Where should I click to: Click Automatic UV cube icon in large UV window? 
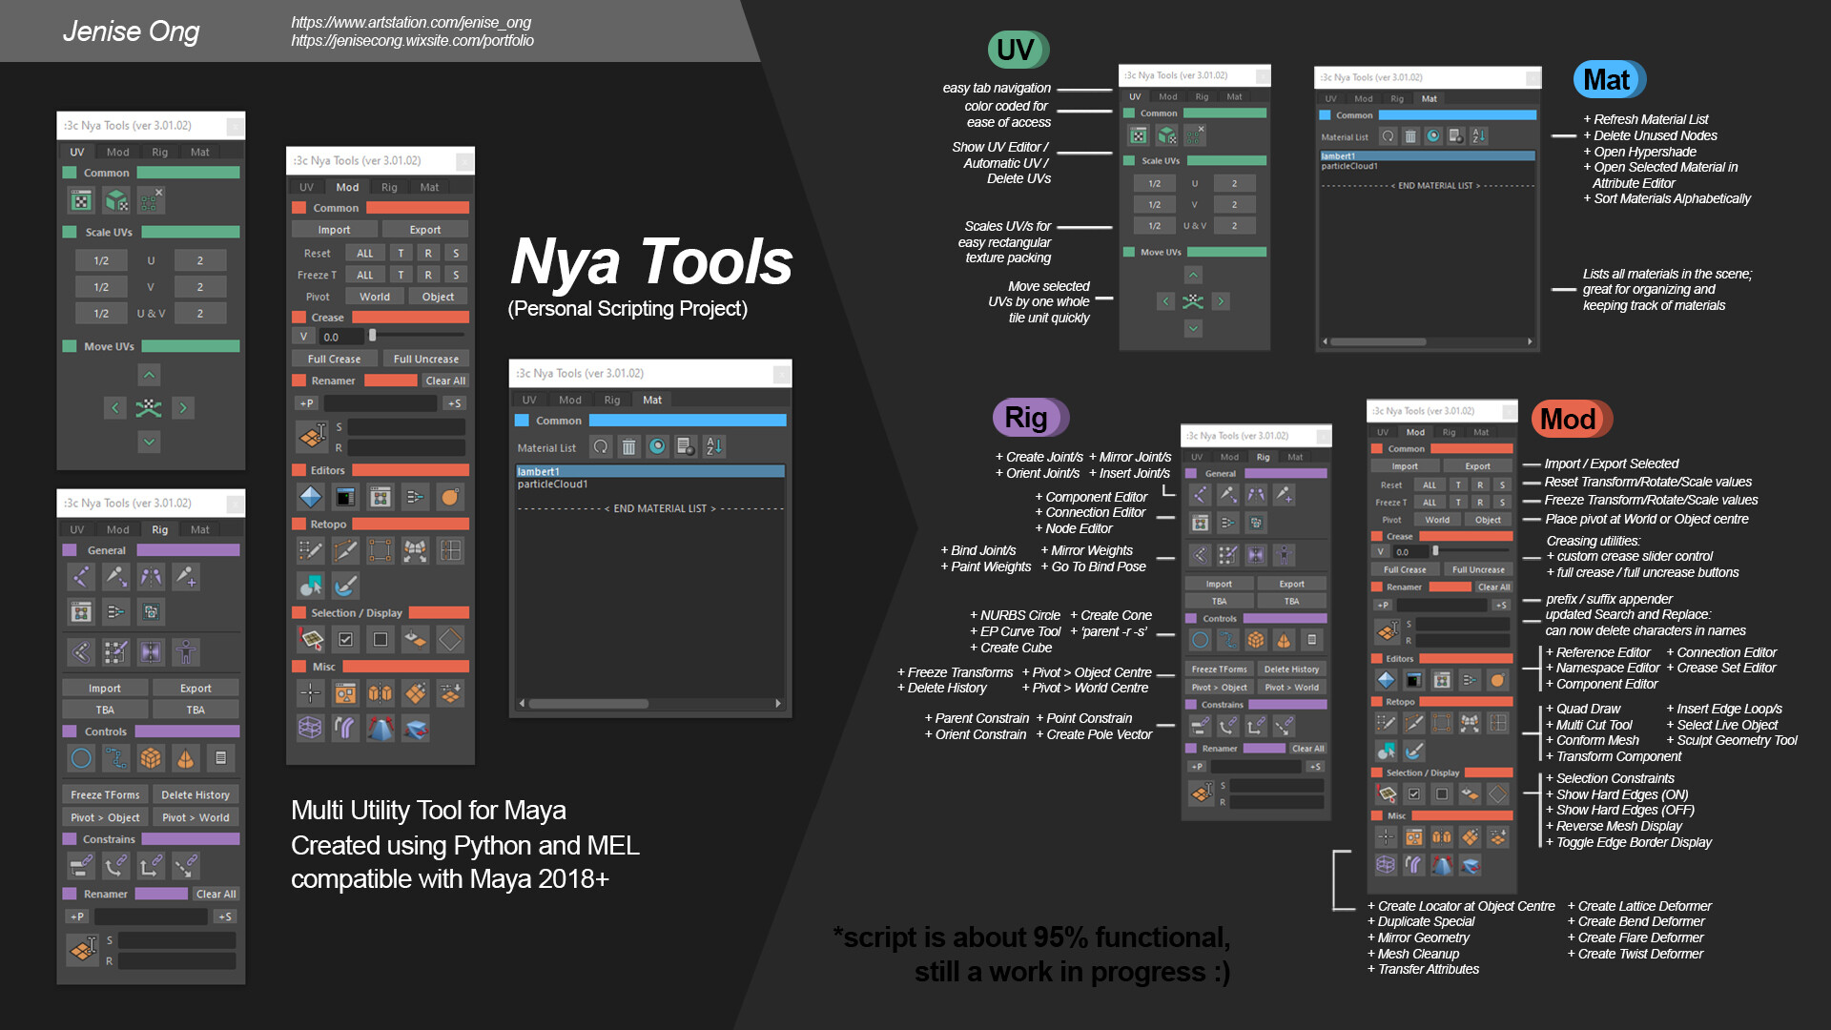click(x=116, y=200)
